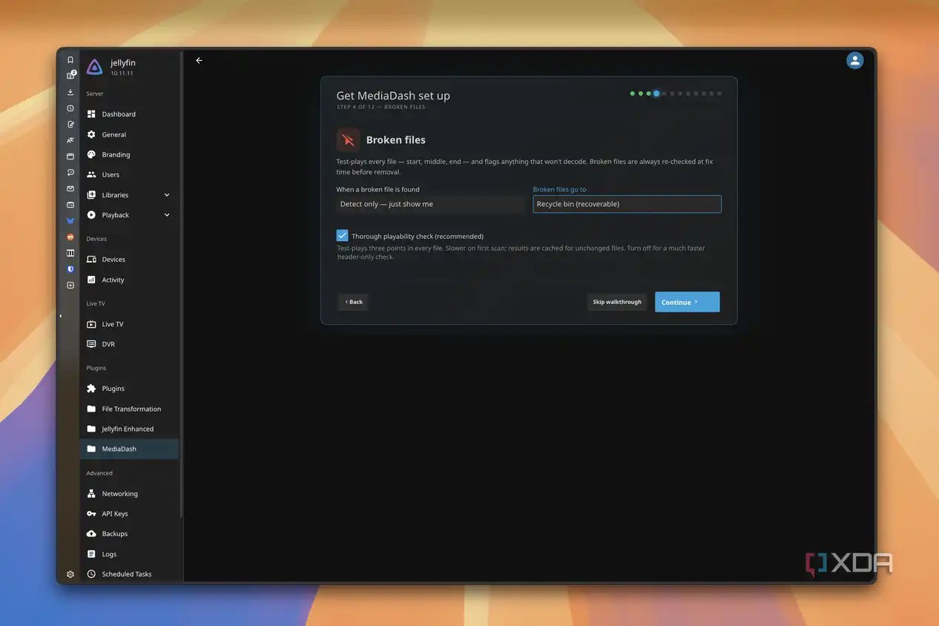Open Logs in the sidebar
Screen dimensions: 939x626
click(129, 554)
